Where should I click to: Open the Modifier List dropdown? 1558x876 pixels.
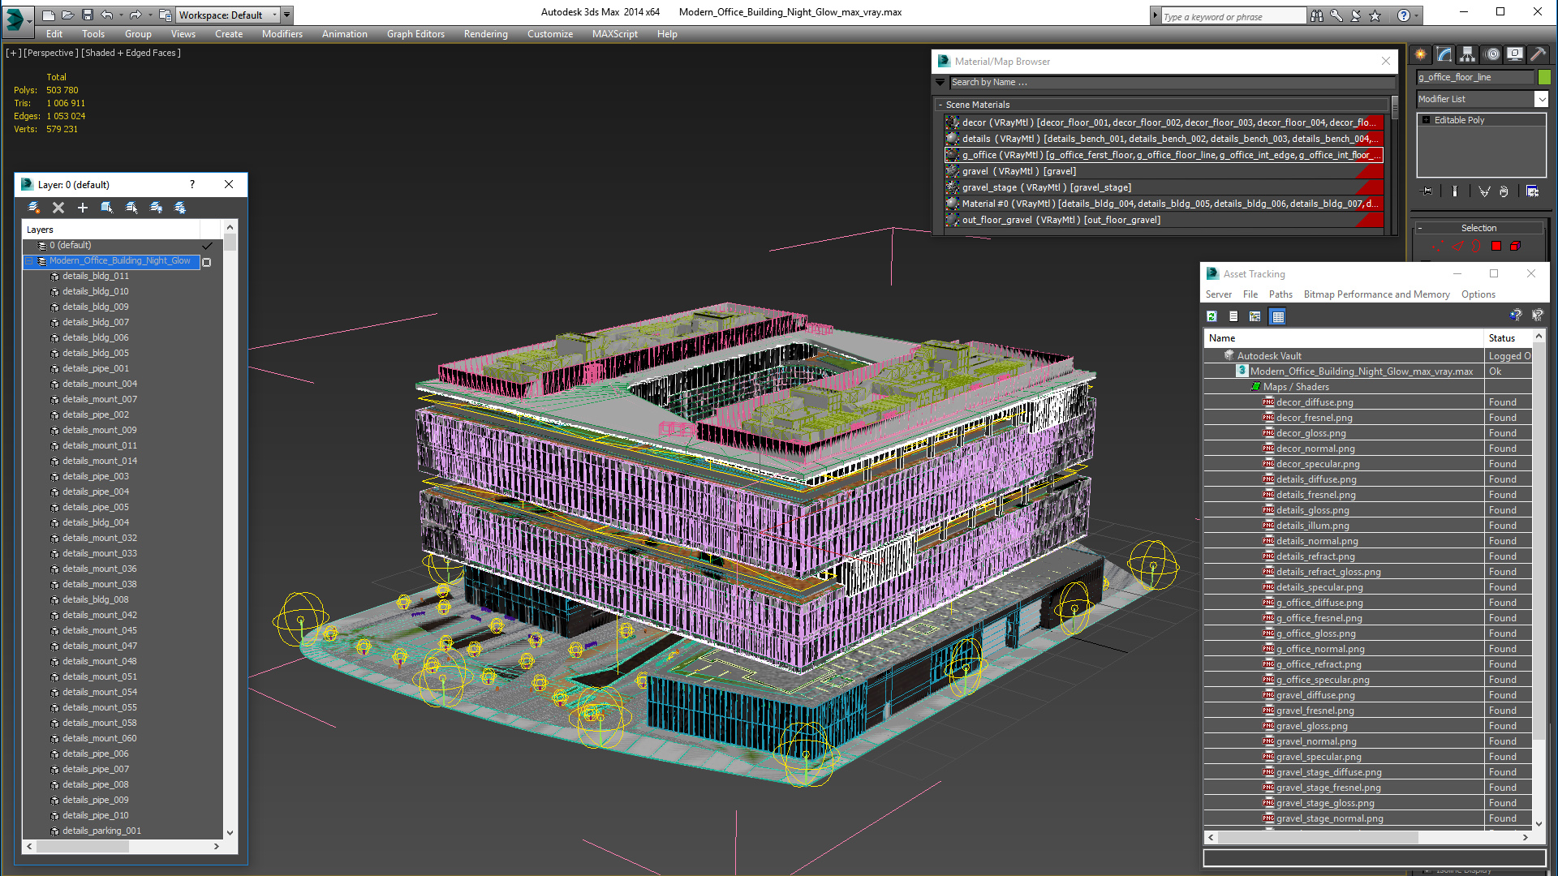[1541, 99]
